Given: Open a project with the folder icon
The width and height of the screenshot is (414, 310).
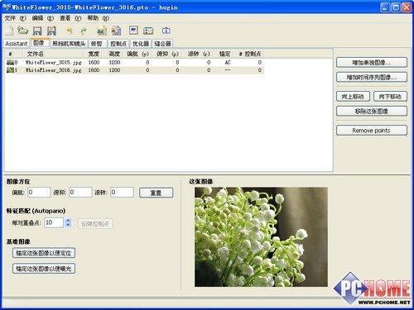Looking at the screenshot, I should click(23, 31).
